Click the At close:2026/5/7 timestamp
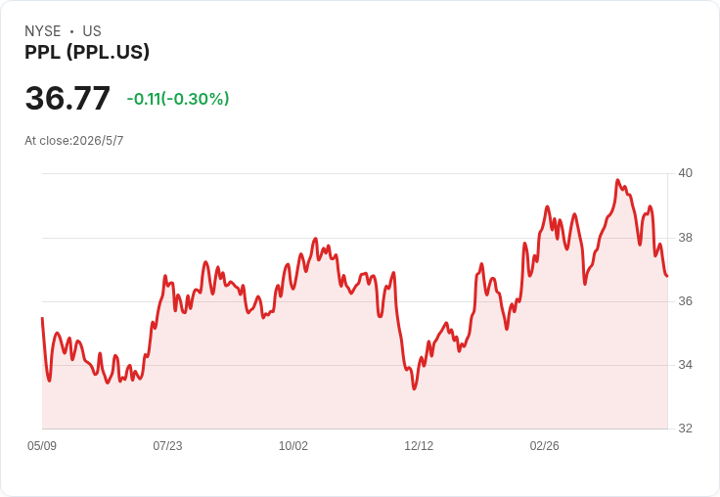Image resolution: width=720 pixels, height=497 pixels. pyautogui.click(x=74, y=141)
